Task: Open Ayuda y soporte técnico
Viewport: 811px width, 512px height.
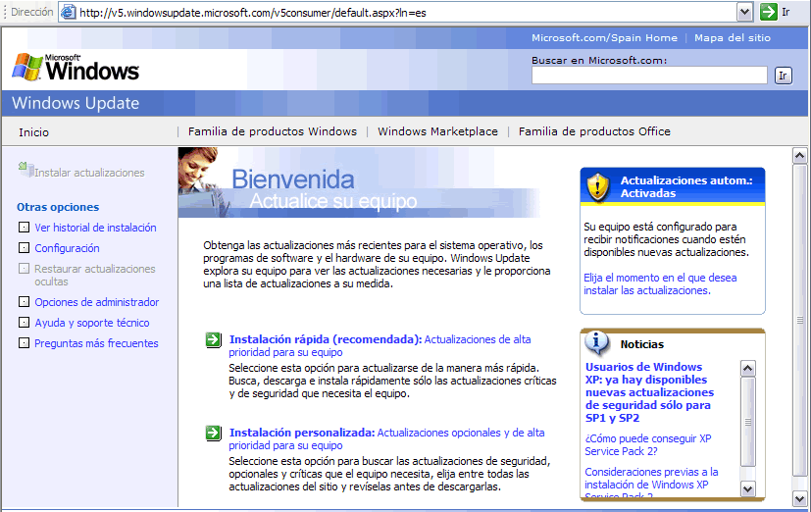Action: click(92, 323)
